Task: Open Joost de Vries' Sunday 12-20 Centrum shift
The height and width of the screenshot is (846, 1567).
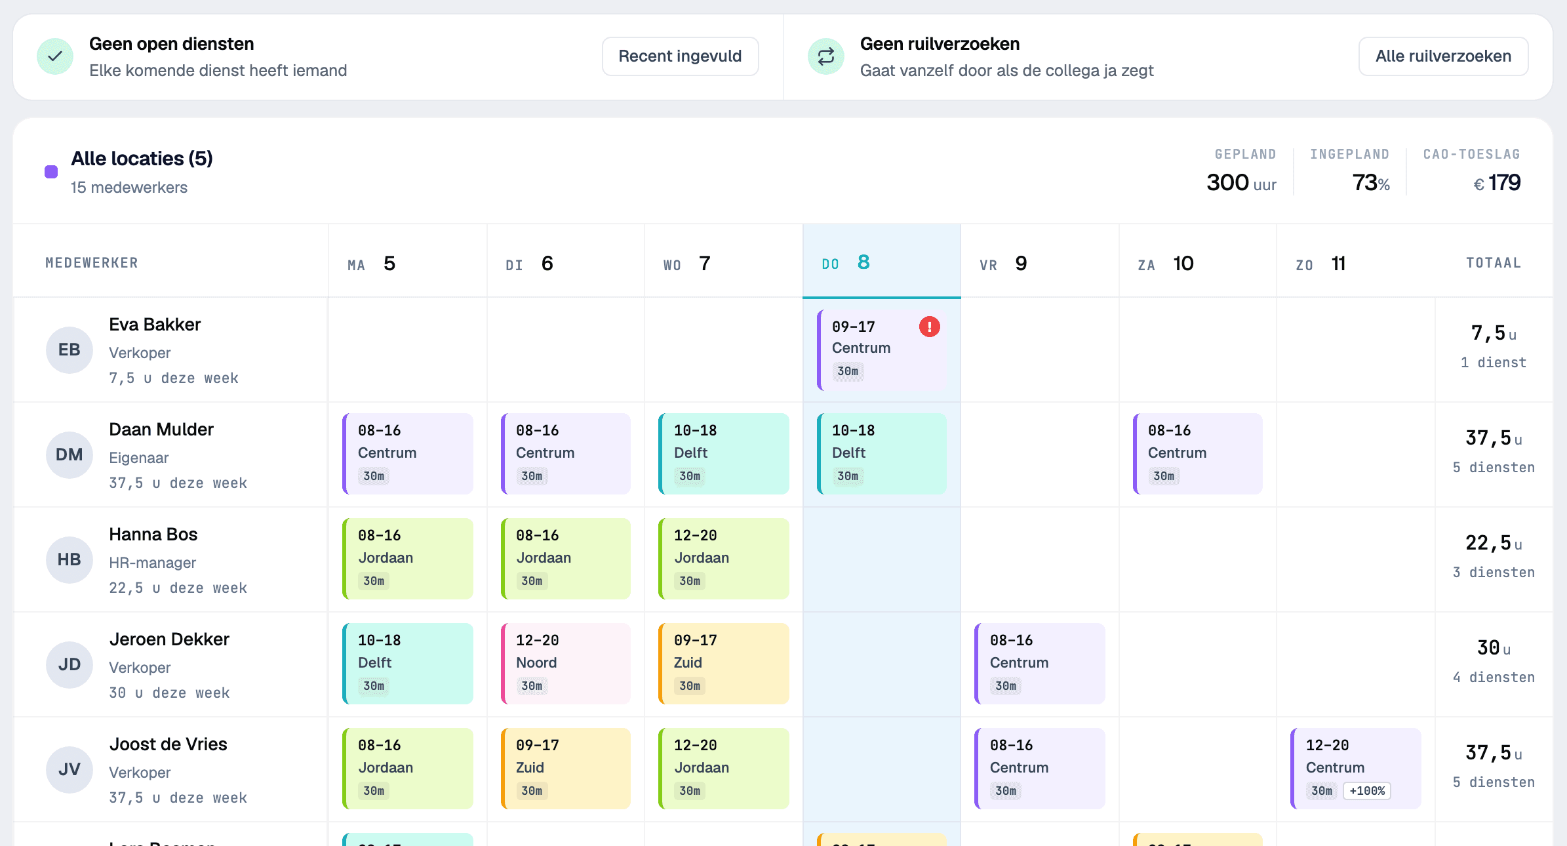Action: point(1356,769)
